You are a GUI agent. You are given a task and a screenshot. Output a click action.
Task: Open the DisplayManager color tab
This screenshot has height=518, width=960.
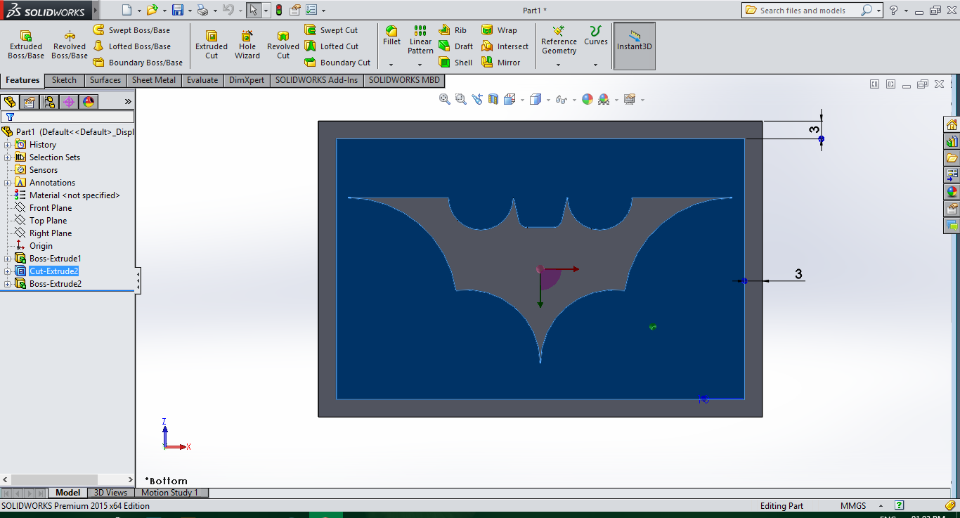coord(89,102)
